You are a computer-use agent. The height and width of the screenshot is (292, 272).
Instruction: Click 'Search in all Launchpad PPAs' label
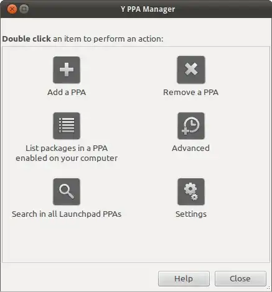click(x=67, y=214)
